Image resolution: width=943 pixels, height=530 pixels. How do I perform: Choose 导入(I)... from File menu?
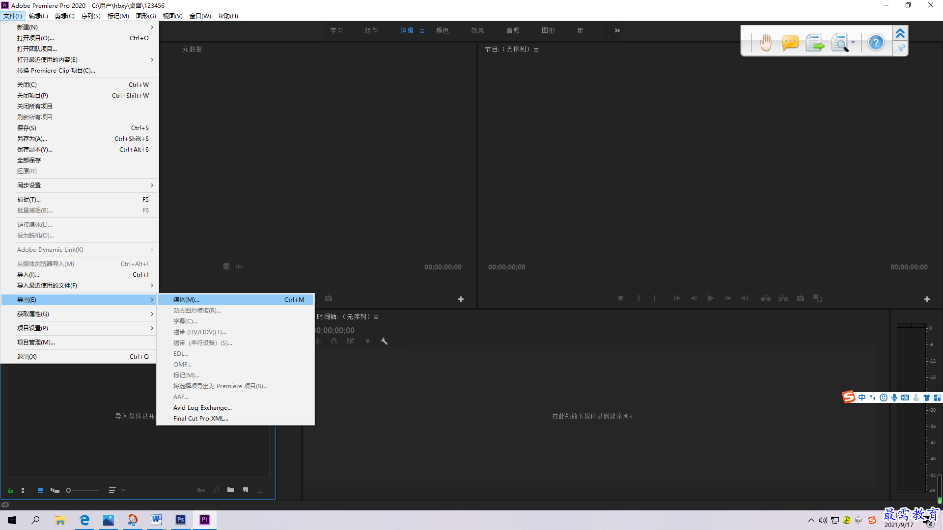click(80, 274)
